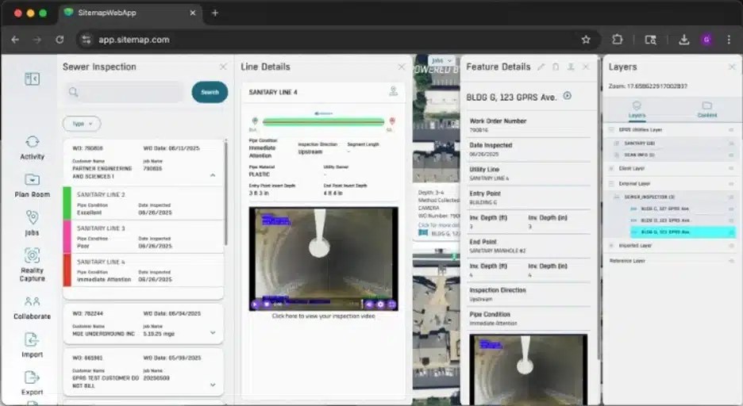This screenshot has height=406, width=743.
Task: Click the Feature Details video thumbnail
Action: click(x=528, y=369)
